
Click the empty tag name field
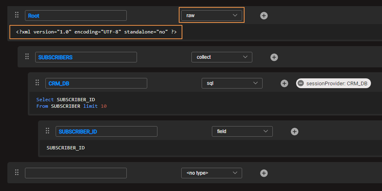76,173
